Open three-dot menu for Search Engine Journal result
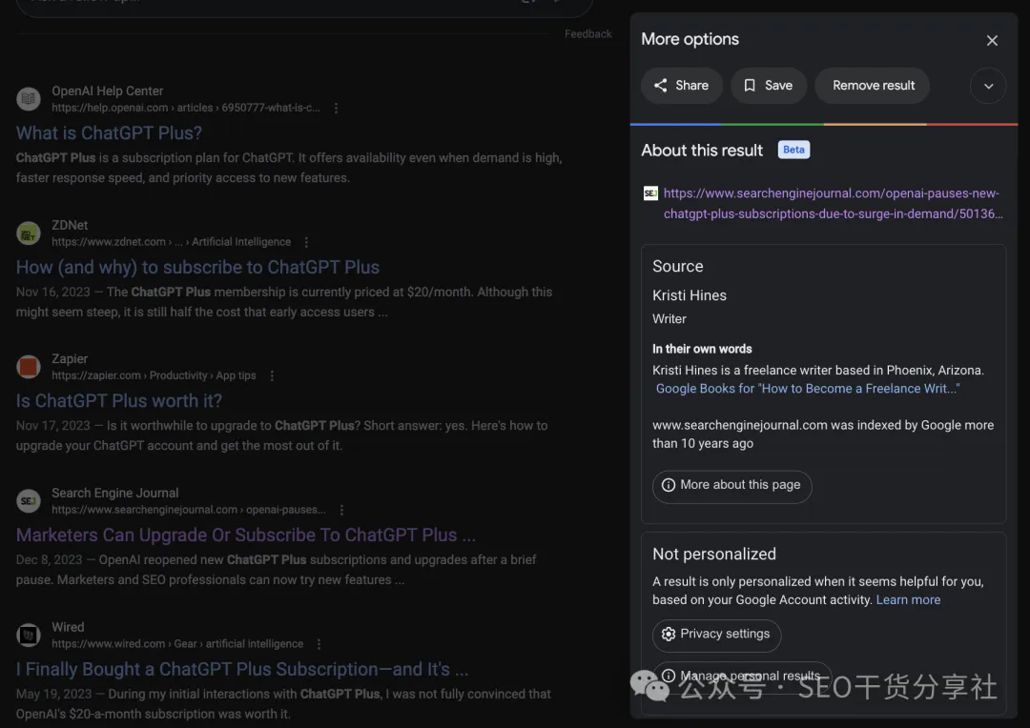The height and width of the screenshot is (728, 1030). tap(341, 510)
